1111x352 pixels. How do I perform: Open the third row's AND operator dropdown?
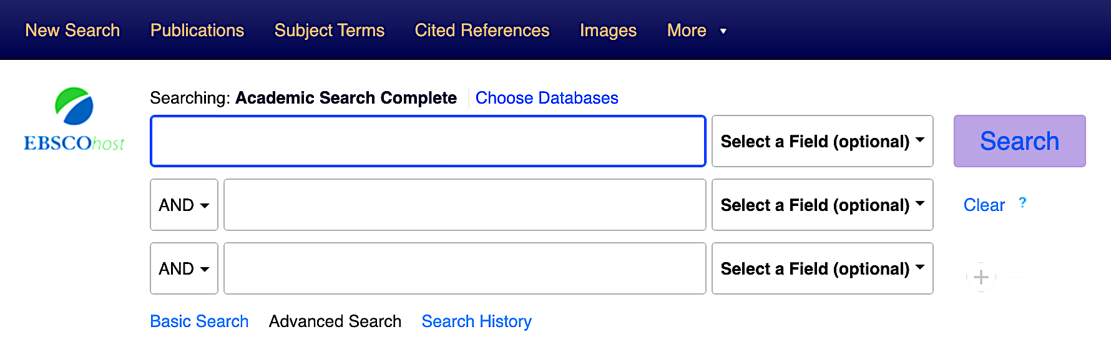(184, 269)
